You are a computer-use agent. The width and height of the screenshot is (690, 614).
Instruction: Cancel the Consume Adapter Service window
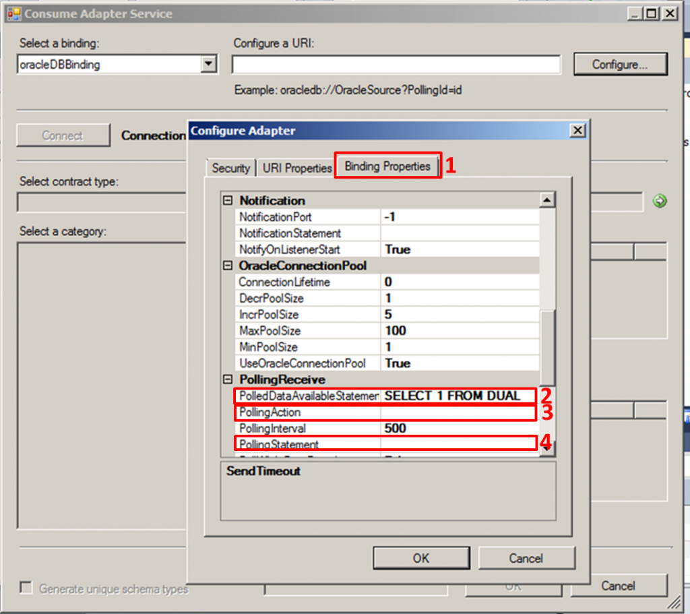tap(619, 586)
